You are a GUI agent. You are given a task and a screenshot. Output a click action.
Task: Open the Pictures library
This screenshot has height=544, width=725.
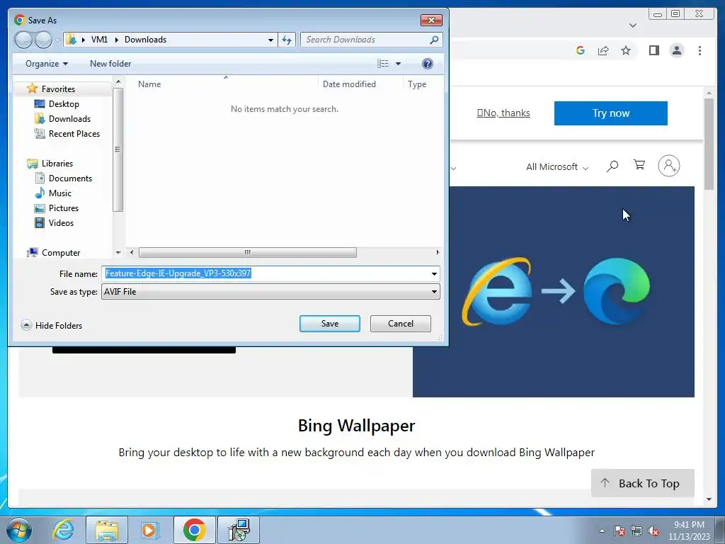63,208
